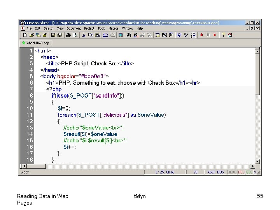The height and width of the screenshot is (210, 280).
Task: Click the red Play Macro triangle icon
Action: click(215, 35)
